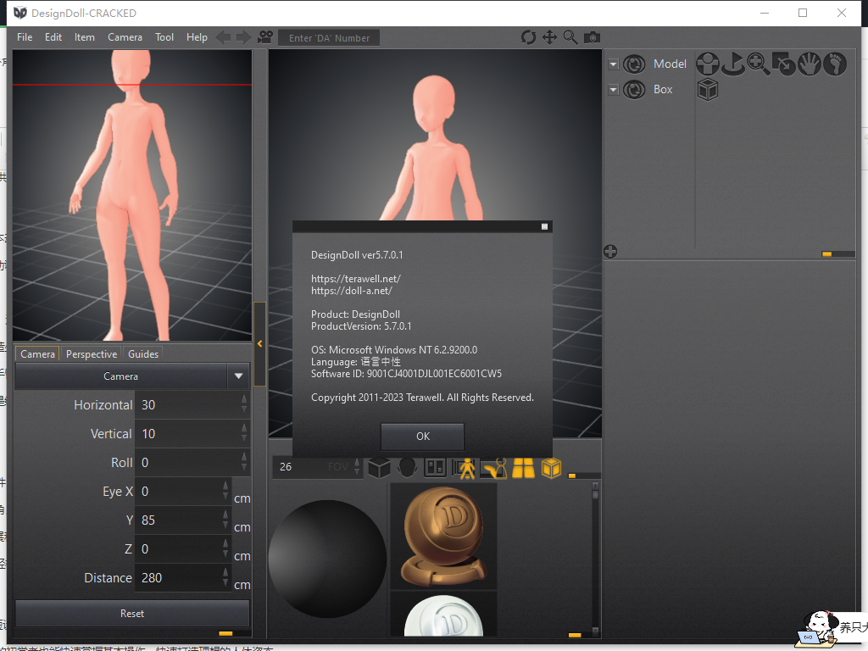Open the Help menu

(x=197, y=37)
